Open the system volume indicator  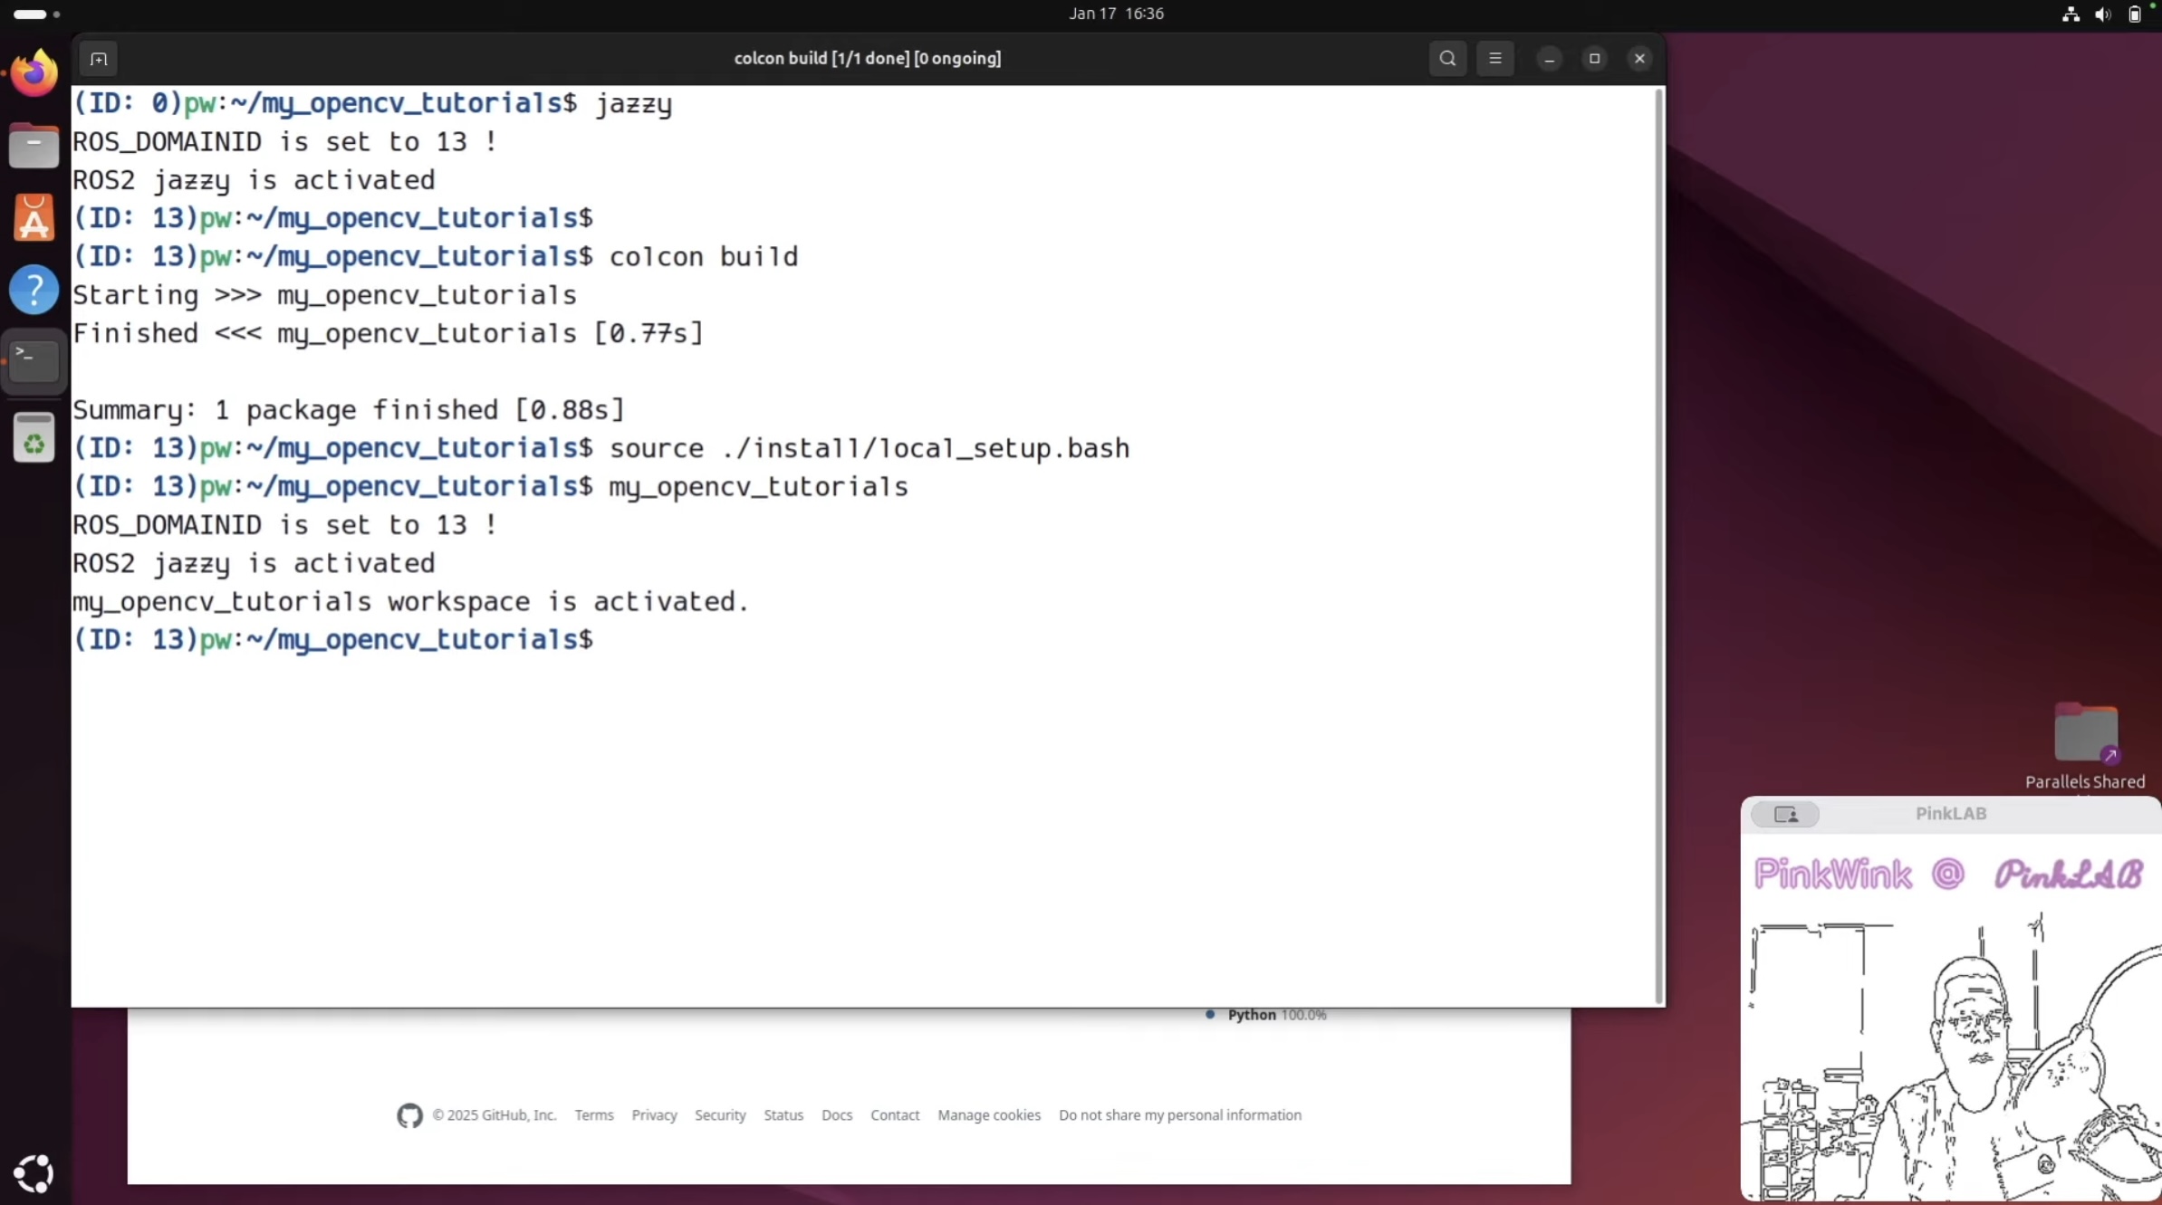tap(2102, 14)
